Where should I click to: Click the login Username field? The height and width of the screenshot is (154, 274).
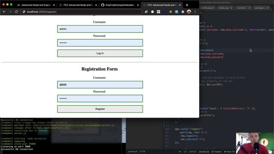click(100, 29)
